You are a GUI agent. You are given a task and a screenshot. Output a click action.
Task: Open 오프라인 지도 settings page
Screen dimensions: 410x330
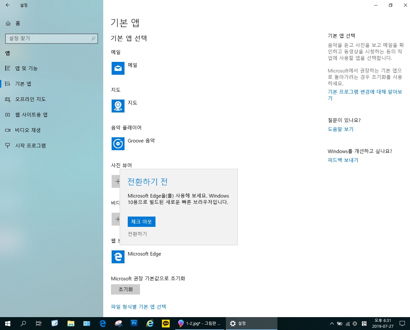coord(52,99)
